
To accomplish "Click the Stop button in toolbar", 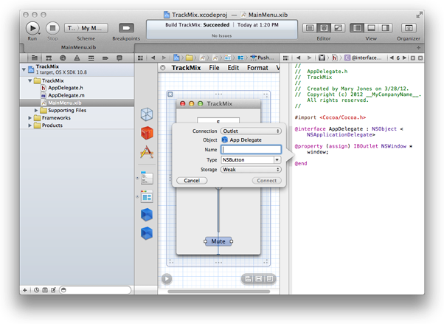I will click(52, 28).
